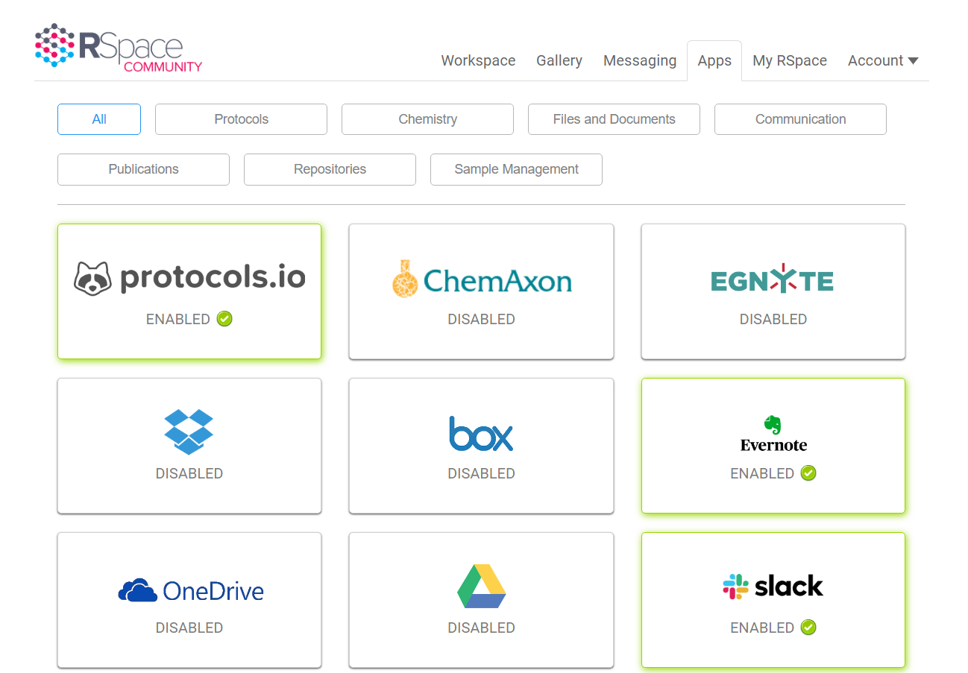Click OneDrive's DISABLED status label
This screenshot has width=968, height=673.
(189, 628)
